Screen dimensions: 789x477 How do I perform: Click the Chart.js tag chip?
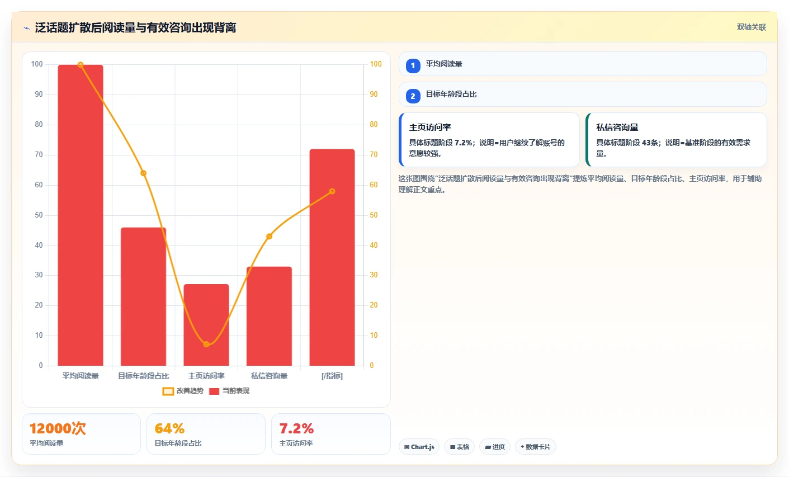(419, 447)
